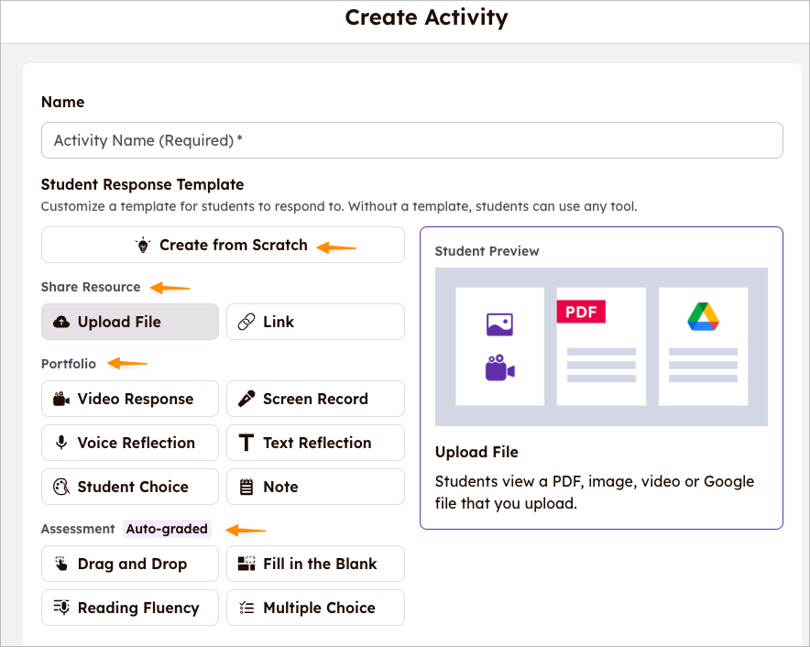Click the video camera icon for Video Response
This screenshot has width=810, height=647.
pyautogui.click(x=61, y=400)
